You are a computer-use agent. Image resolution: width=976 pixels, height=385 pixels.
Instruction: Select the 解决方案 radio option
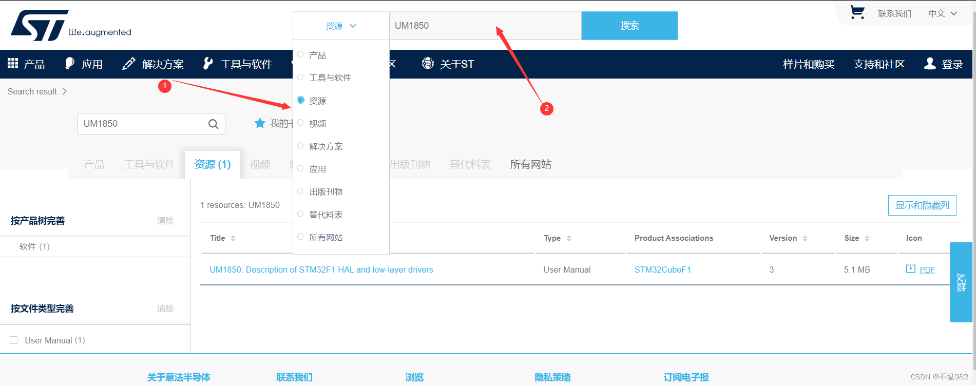point(300,145)
